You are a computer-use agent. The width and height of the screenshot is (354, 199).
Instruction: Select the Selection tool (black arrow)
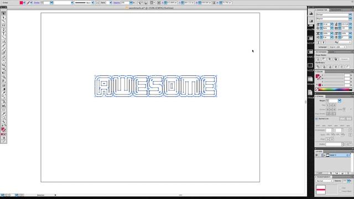(3, 13)
